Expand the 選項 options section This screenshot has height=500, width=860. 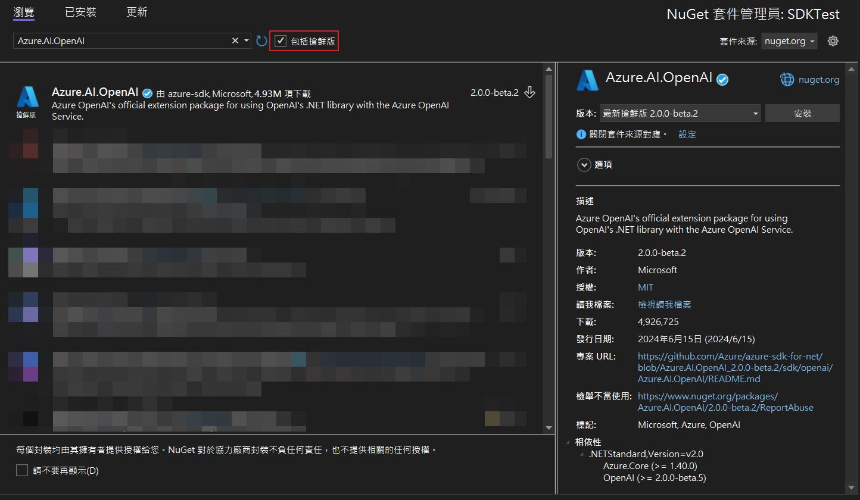[584, 165]
